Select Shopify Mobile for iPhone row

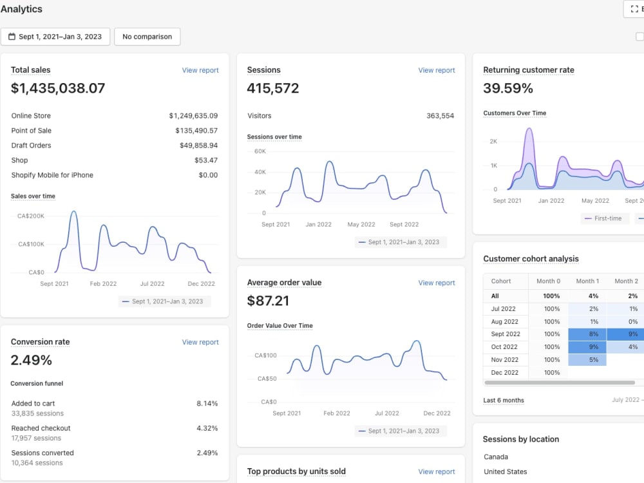(x=115, y=175)
